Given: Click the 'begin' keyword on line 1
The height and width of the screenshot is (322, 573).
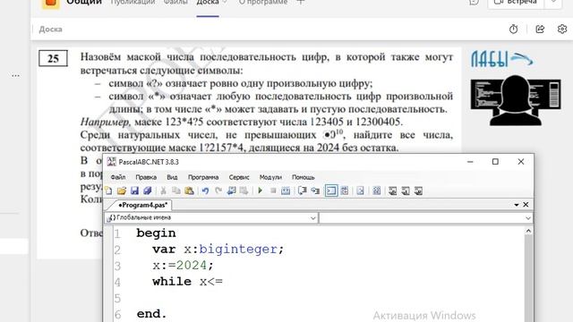Looking at the screenshot, I should pos(156,233).
